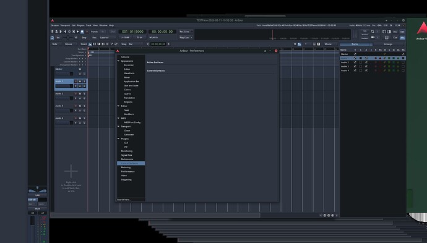Image resolution: width=427 pixels, height=243 pixels.
Task: Click the sync source icon beside Int button
Action: tap(52, 38)
